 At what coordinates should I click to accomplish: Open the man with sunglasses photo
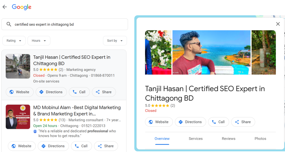click(x=212, y=52)
